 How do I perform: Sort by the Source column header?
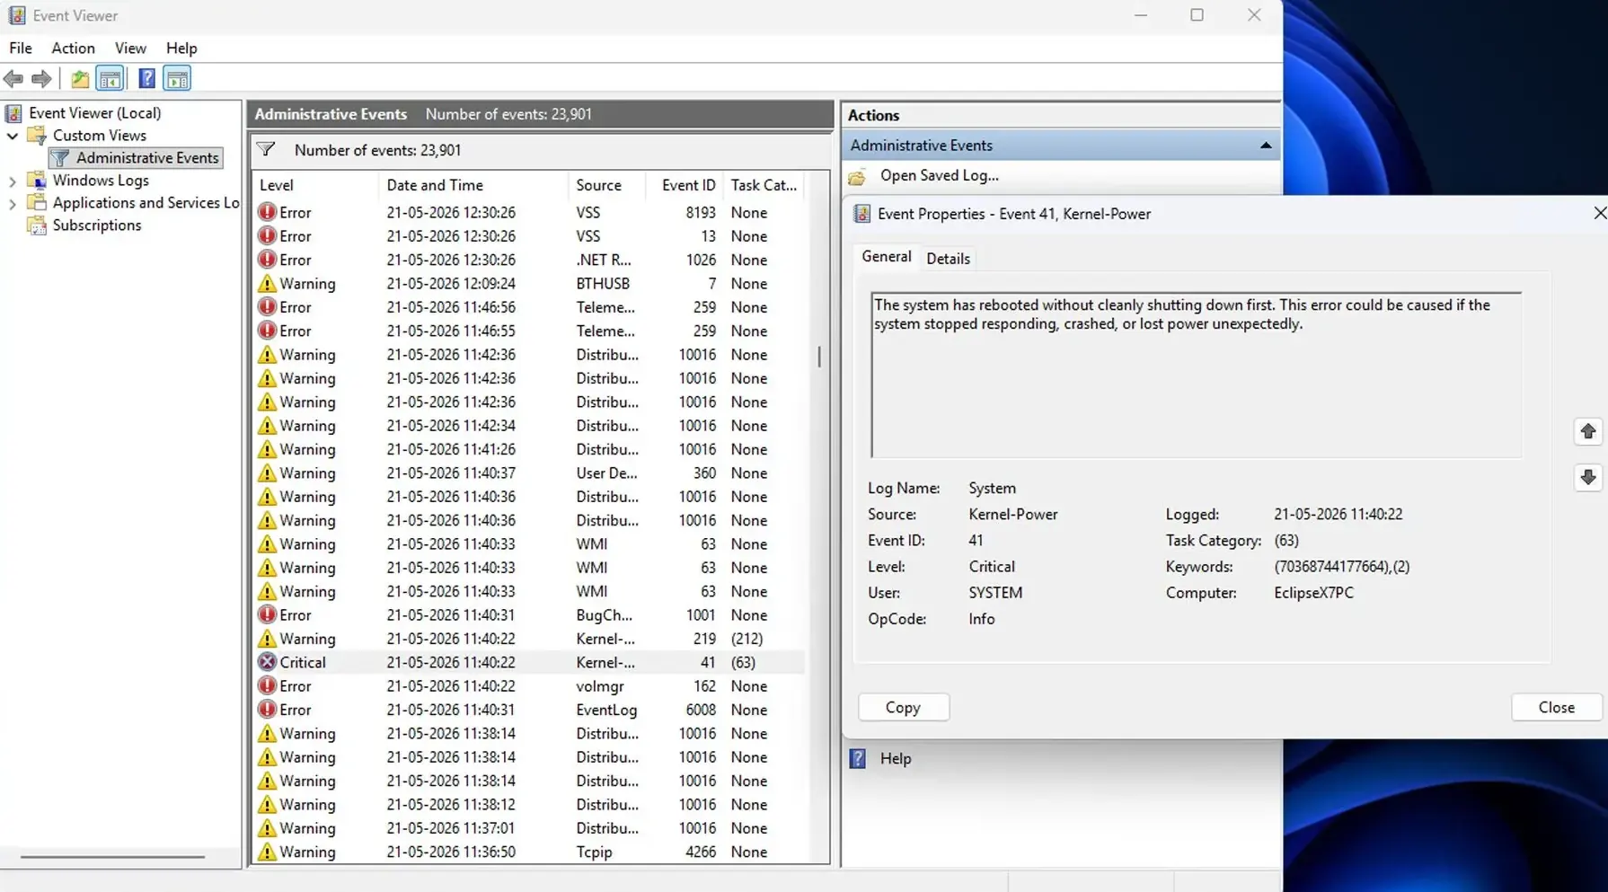[x=606, y=185]
